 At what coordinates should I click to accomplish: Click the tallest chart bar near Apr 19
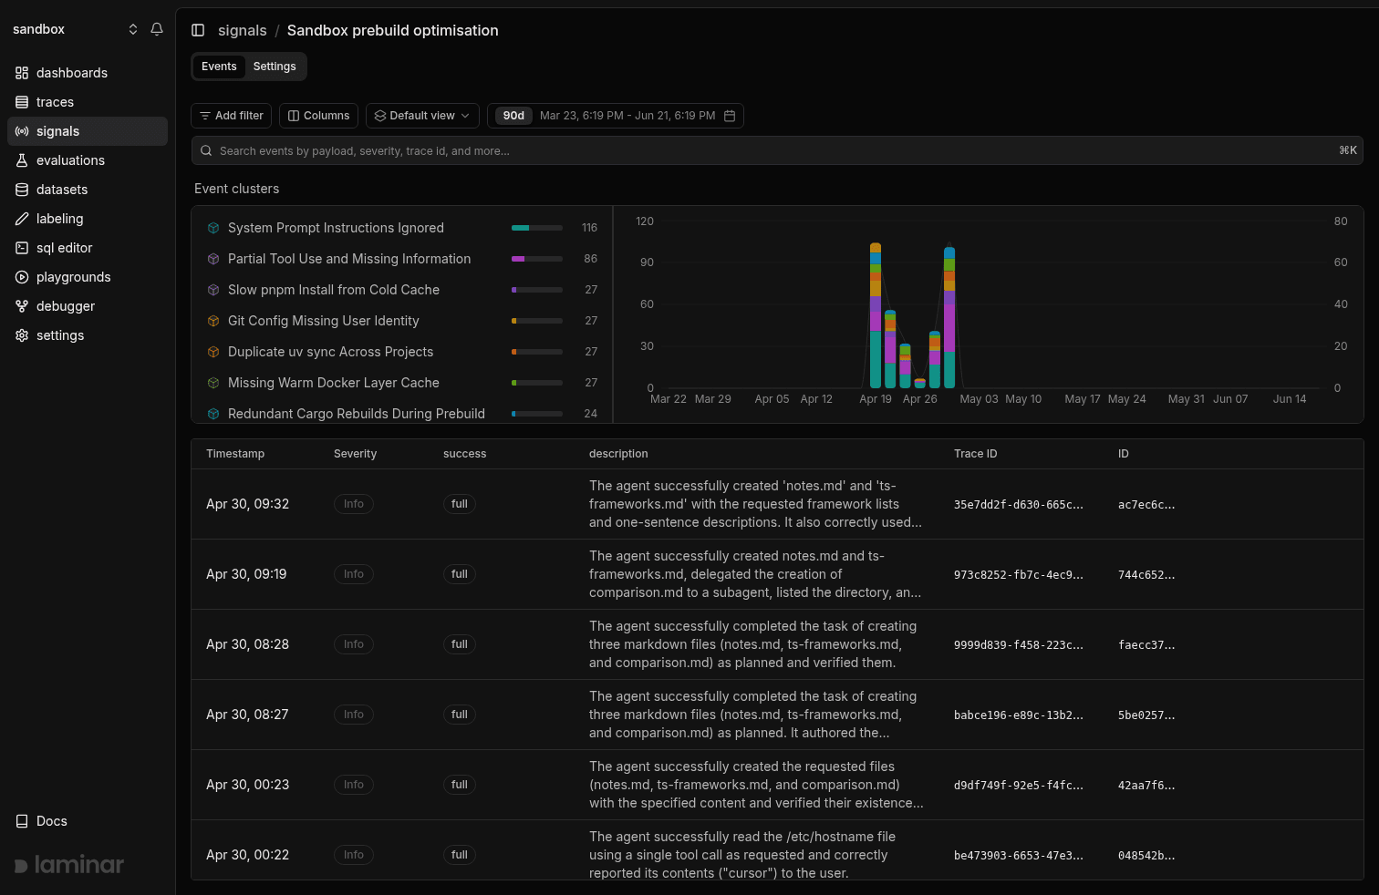point(876,315)
